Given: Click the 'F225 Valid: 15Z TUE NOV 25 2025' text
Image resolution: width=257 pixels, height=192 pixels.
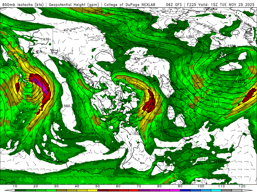Looking at the screenshot, I should (x=221, y=4).
